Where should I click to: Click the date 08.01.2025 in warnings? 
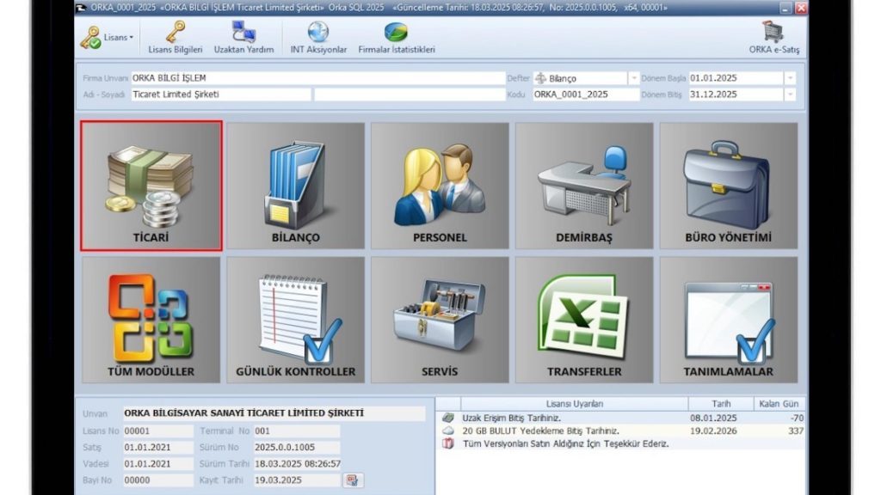tap(713, 418)
